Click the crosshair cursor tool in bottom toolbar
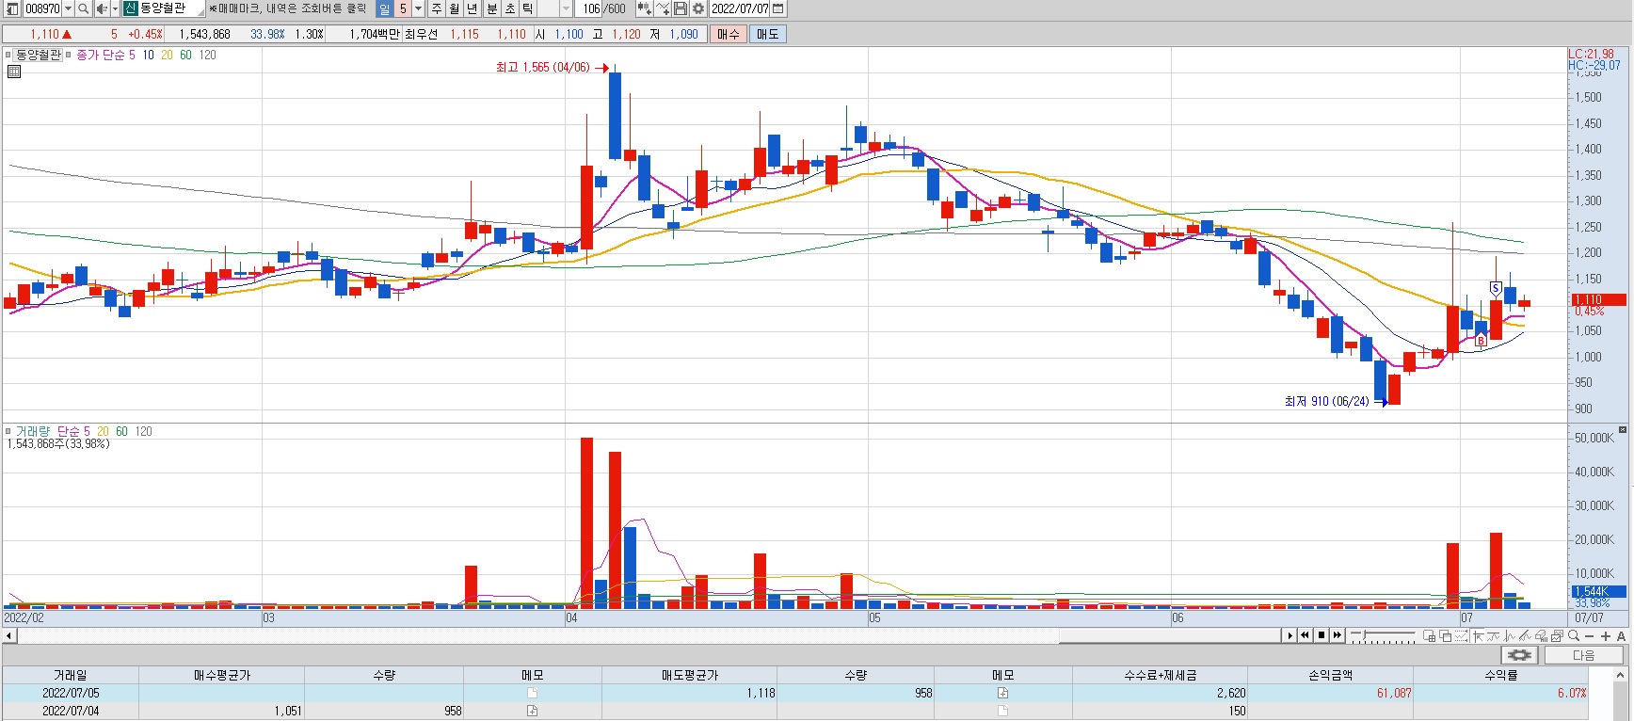This screenshot has height=721, width=1634. click(1478, 635)
